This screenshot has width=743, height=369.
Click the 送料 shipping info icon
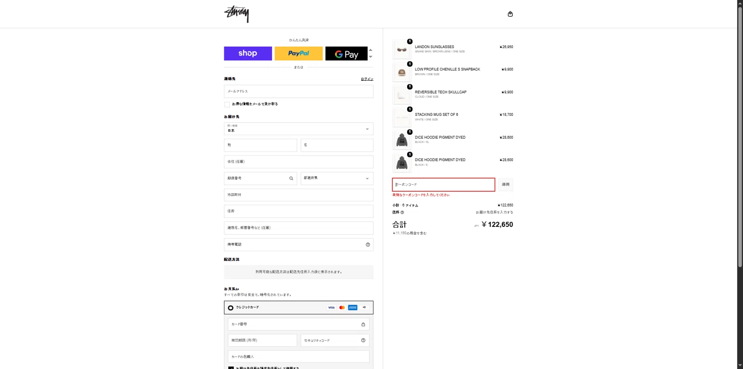tap(402, 212)
